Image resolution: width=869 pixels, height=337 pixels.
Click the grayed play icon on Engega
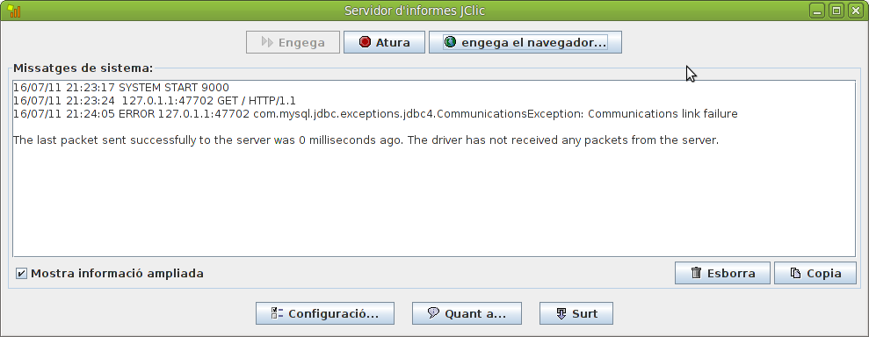coord(267,42)
